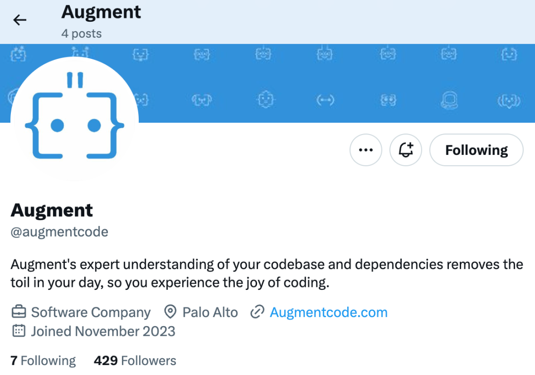Click the profile bio description text
The height and width of the screenshot is (375, 535).
pyautogui.click(x=267, y=274)
